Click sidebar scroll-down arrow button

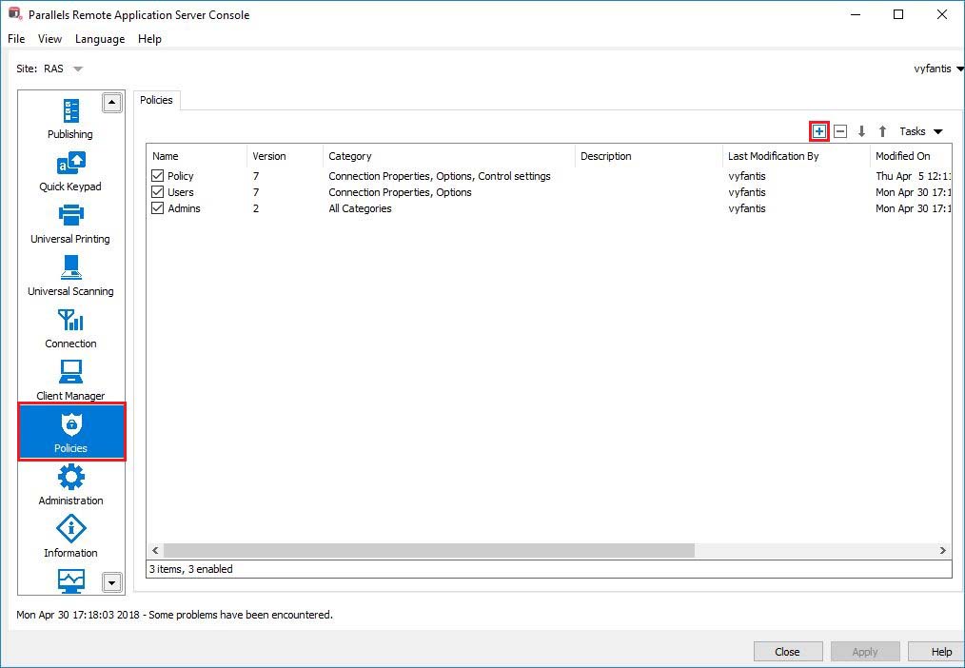pyautogui.click(x=112, y=582)
